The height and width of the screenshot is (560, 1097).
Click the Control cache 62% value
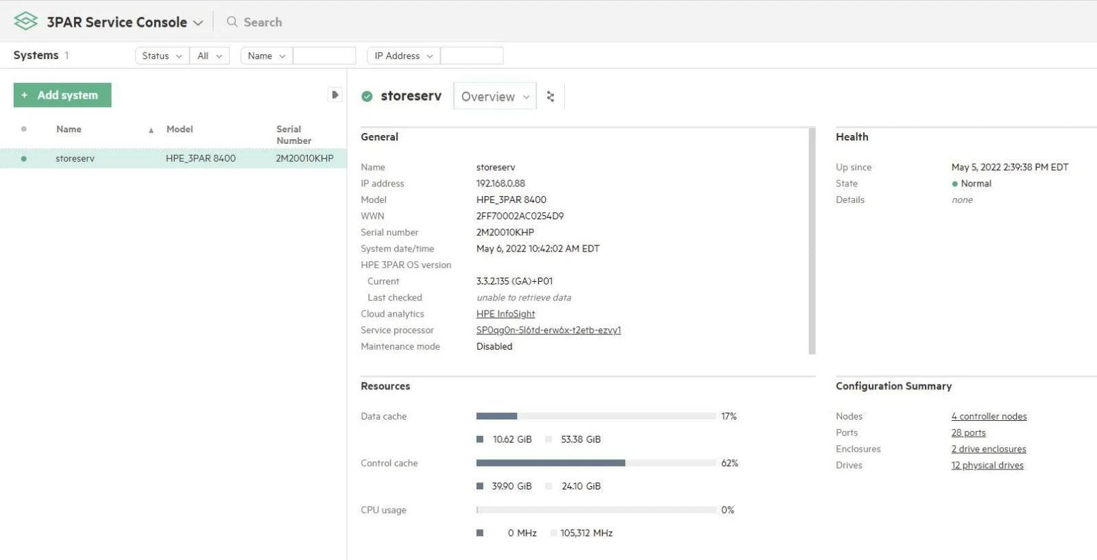point(730,463)
